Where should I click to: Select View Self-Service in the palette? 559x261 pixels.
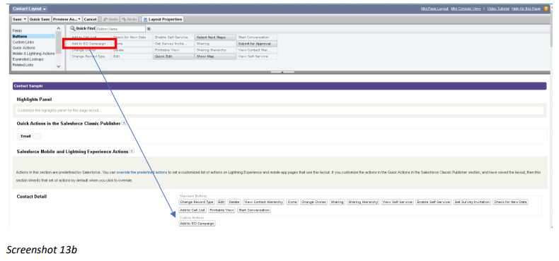click(257, 56)
